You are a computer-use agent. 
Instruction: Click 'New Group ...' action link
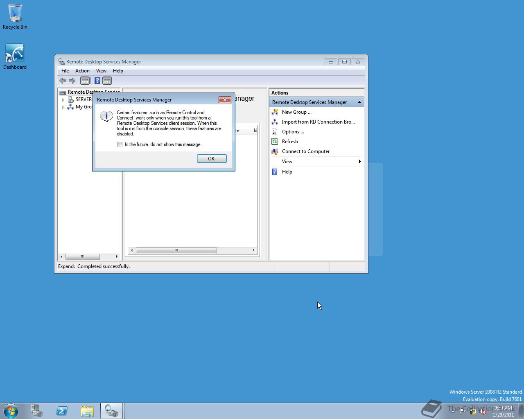(x=296, y=112)
